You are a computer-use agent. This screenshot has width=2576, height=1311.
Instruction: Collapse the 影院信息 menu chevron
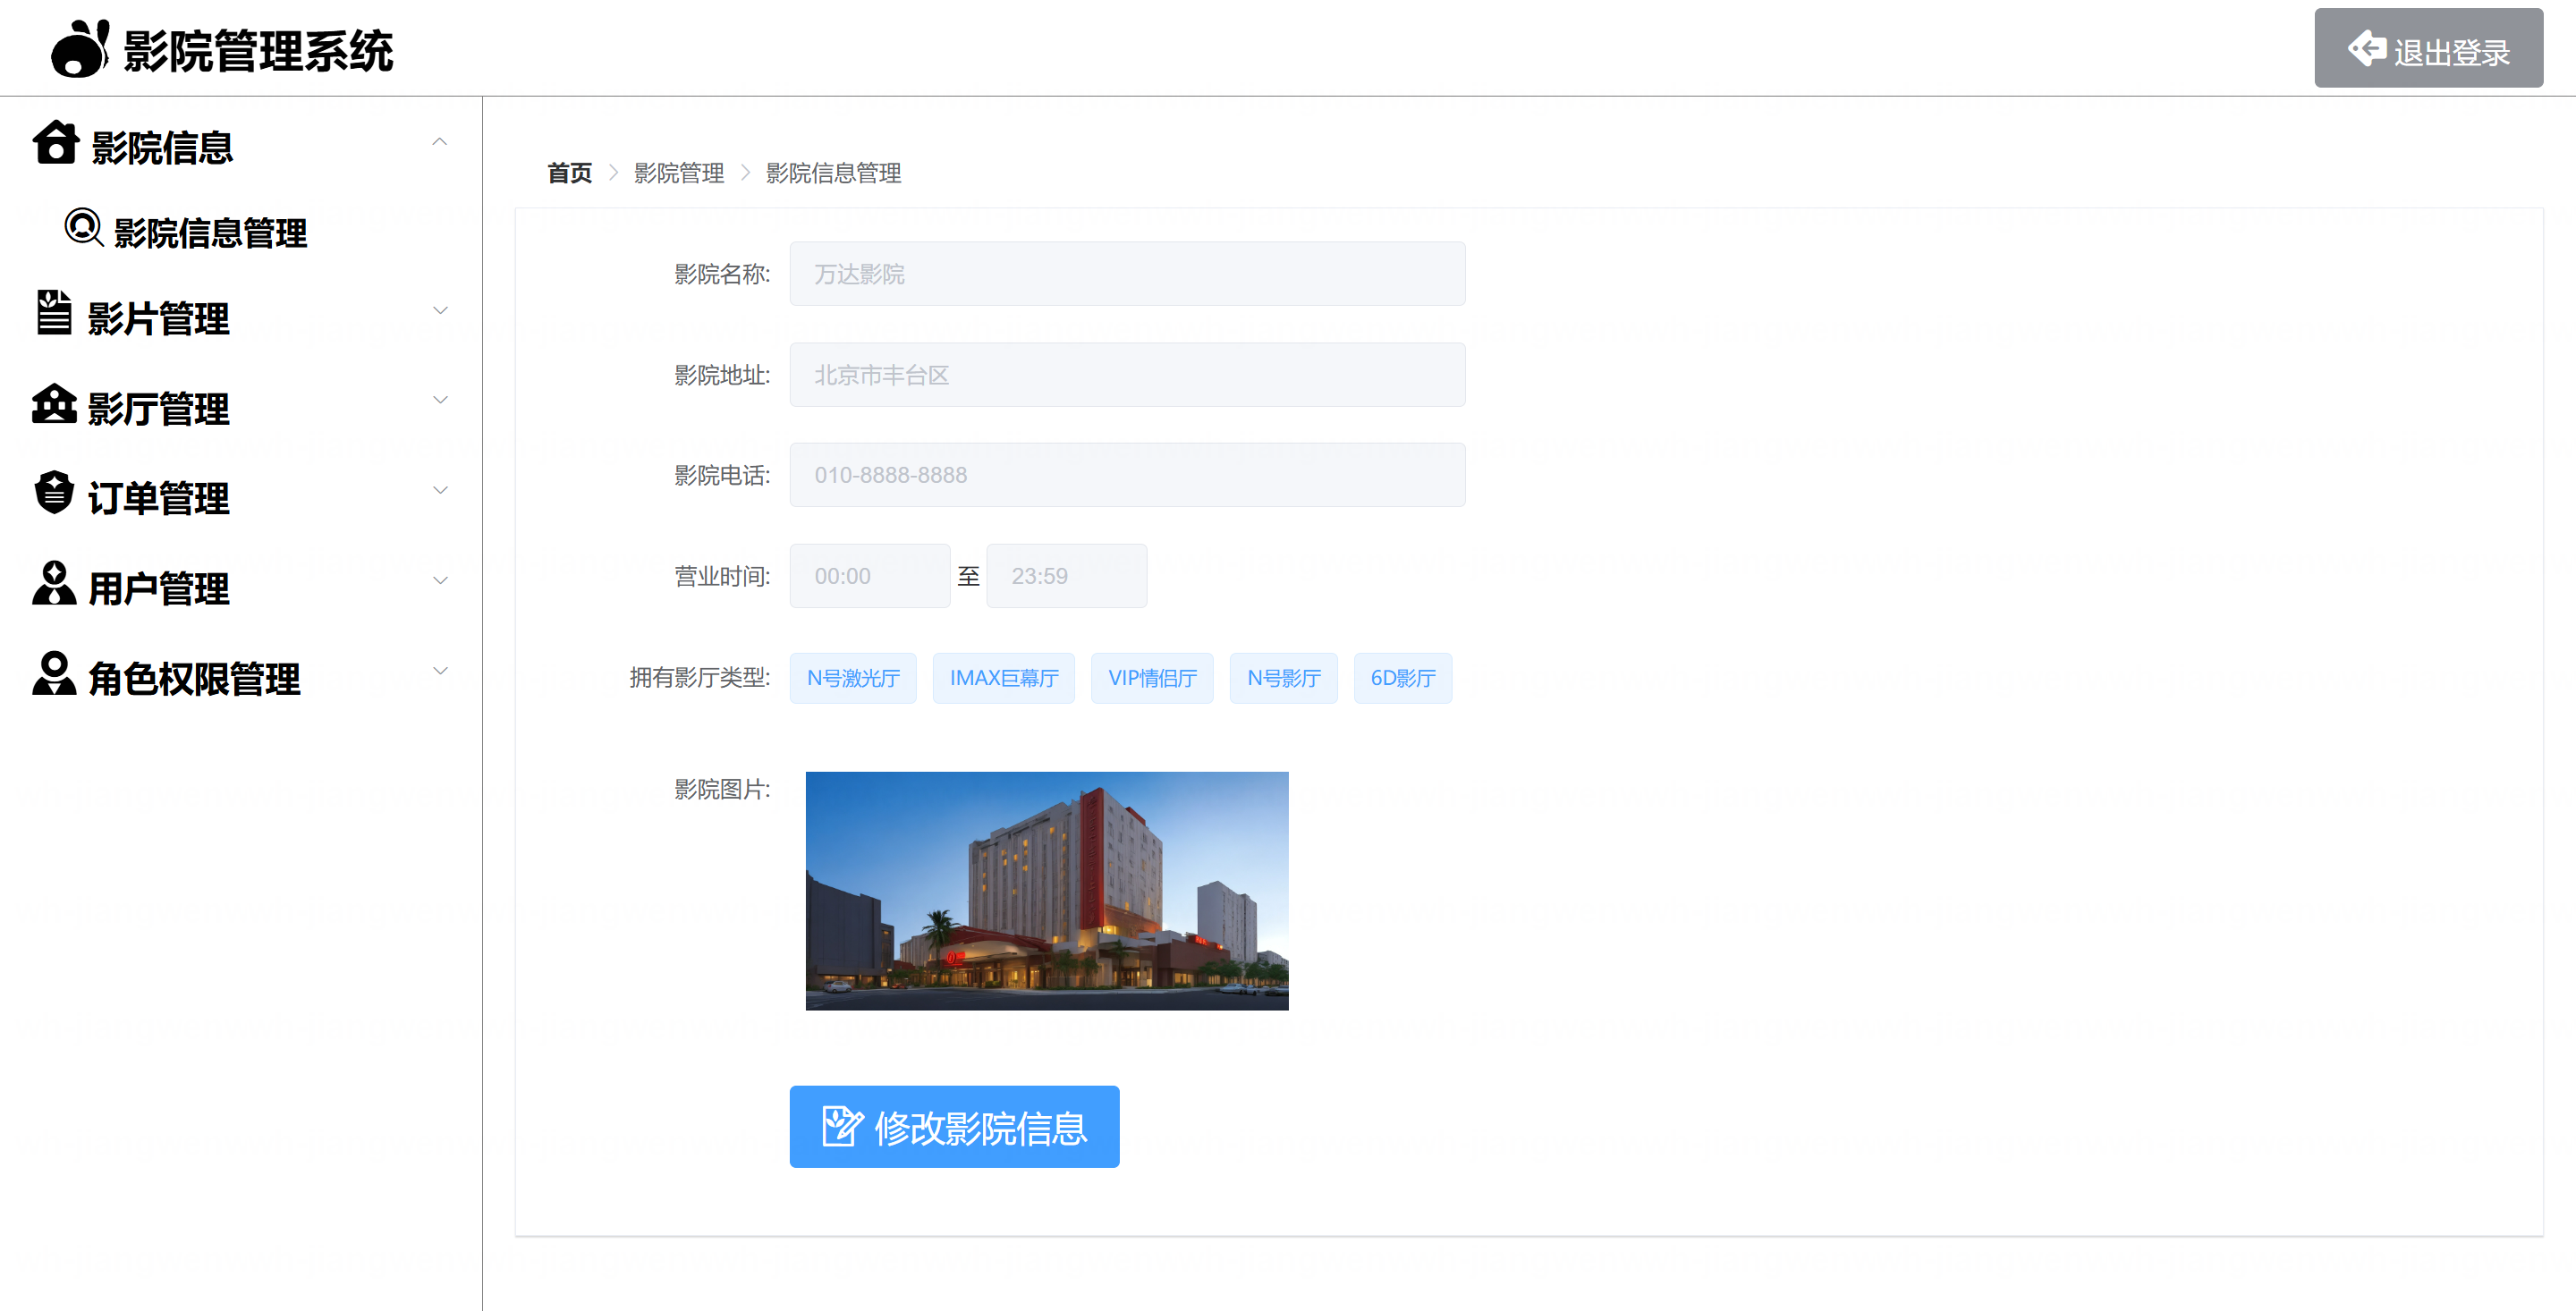coord(439,143)
